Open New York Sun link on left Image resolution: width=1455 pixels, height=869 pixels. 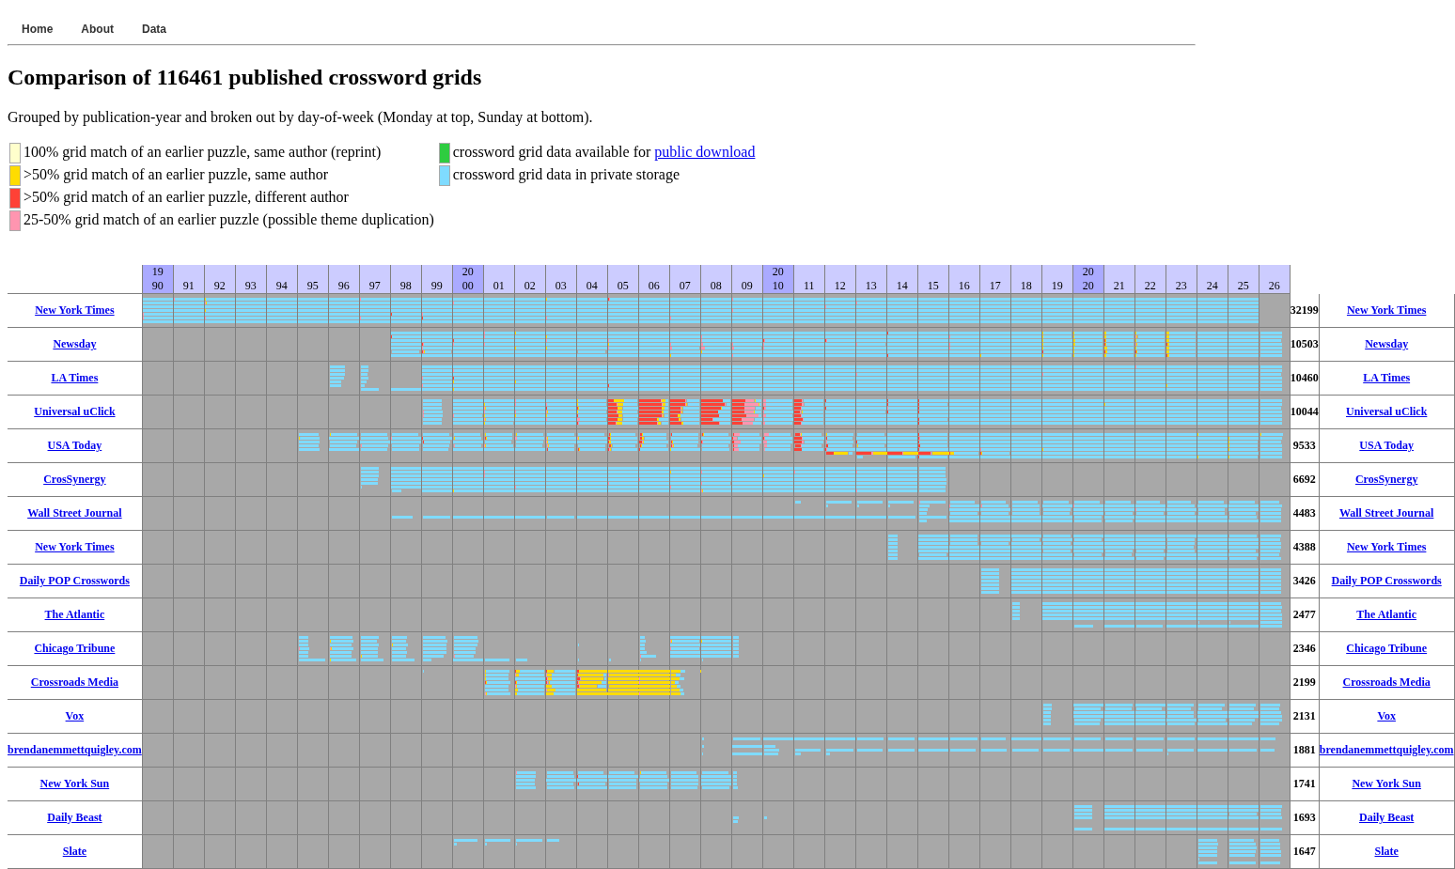[74, 784]
